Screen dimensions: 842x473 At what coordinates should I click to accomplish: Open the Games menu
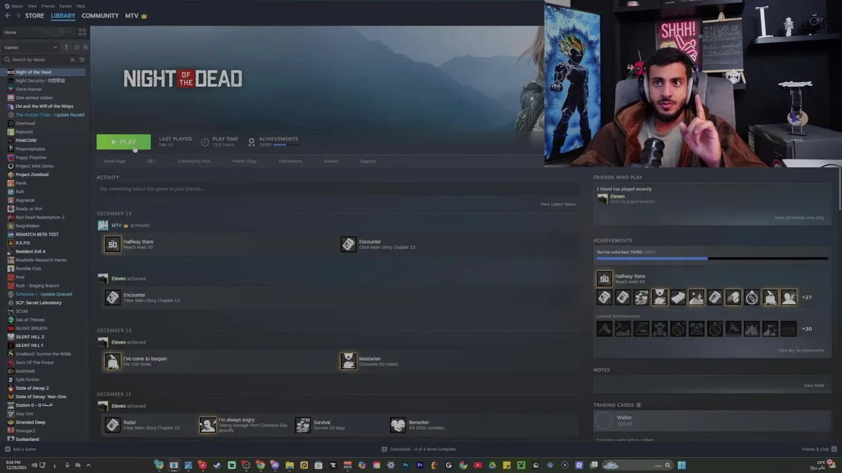click(65, 6)
